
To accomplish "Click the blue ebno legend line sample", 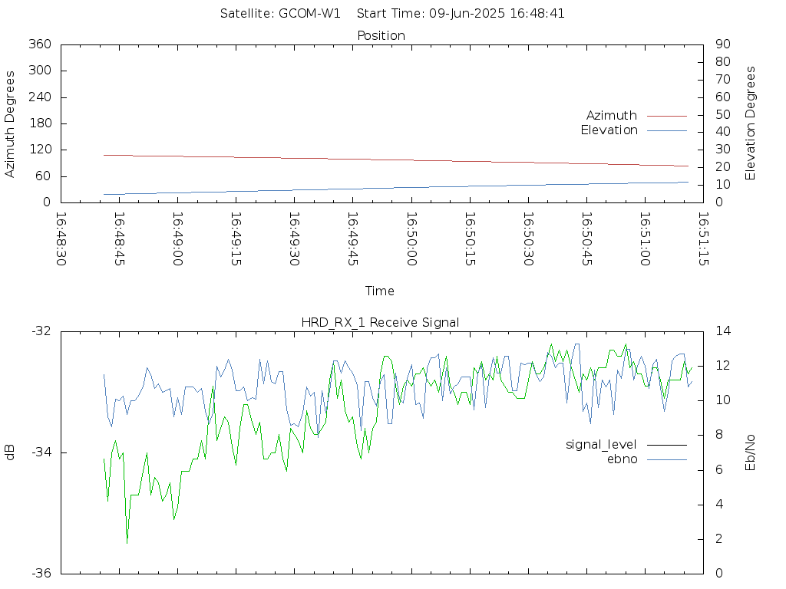I will click(667, 460).
